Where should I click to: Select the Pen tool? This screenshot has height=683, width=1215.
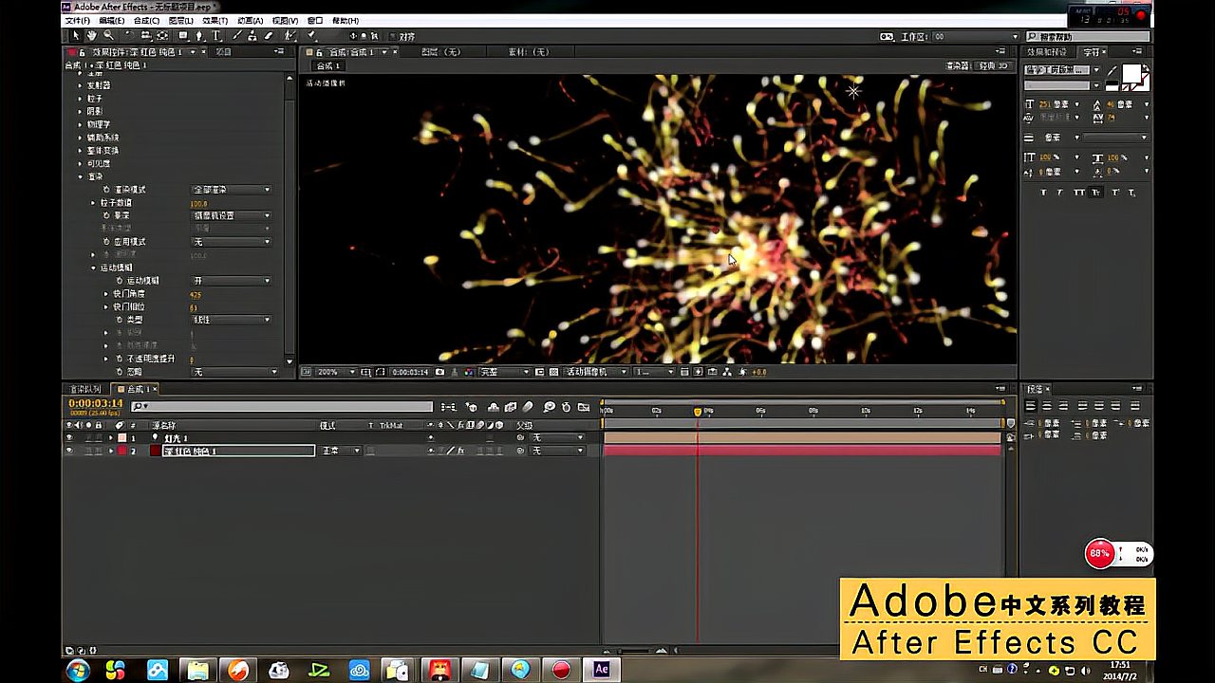coord(199,35)
